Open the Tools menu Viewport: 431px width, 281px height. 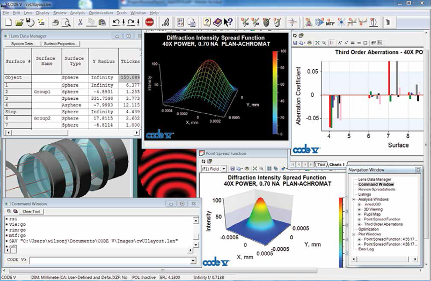pos(122,13)
